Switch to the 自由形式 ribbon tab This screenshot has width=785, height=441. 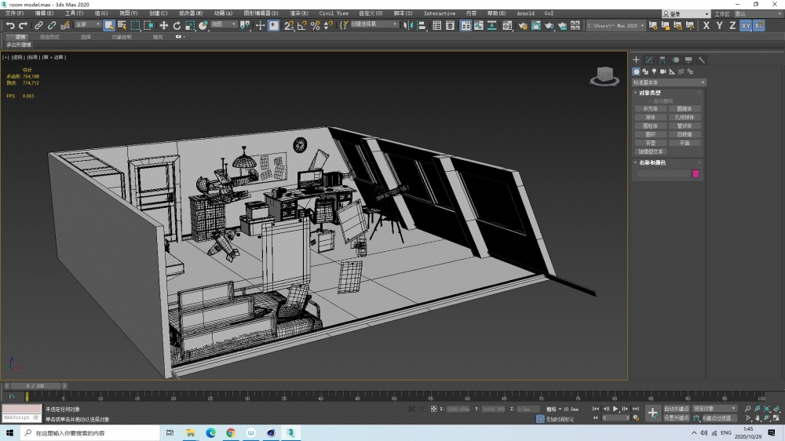pos(49,37)
